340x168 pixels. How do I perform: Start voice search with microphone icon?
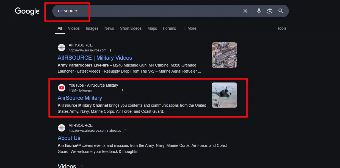pyautogui.click(x=259, y=11)
